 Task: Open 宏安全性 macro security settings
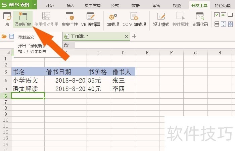pyautogui.click(x=70, y=19)
